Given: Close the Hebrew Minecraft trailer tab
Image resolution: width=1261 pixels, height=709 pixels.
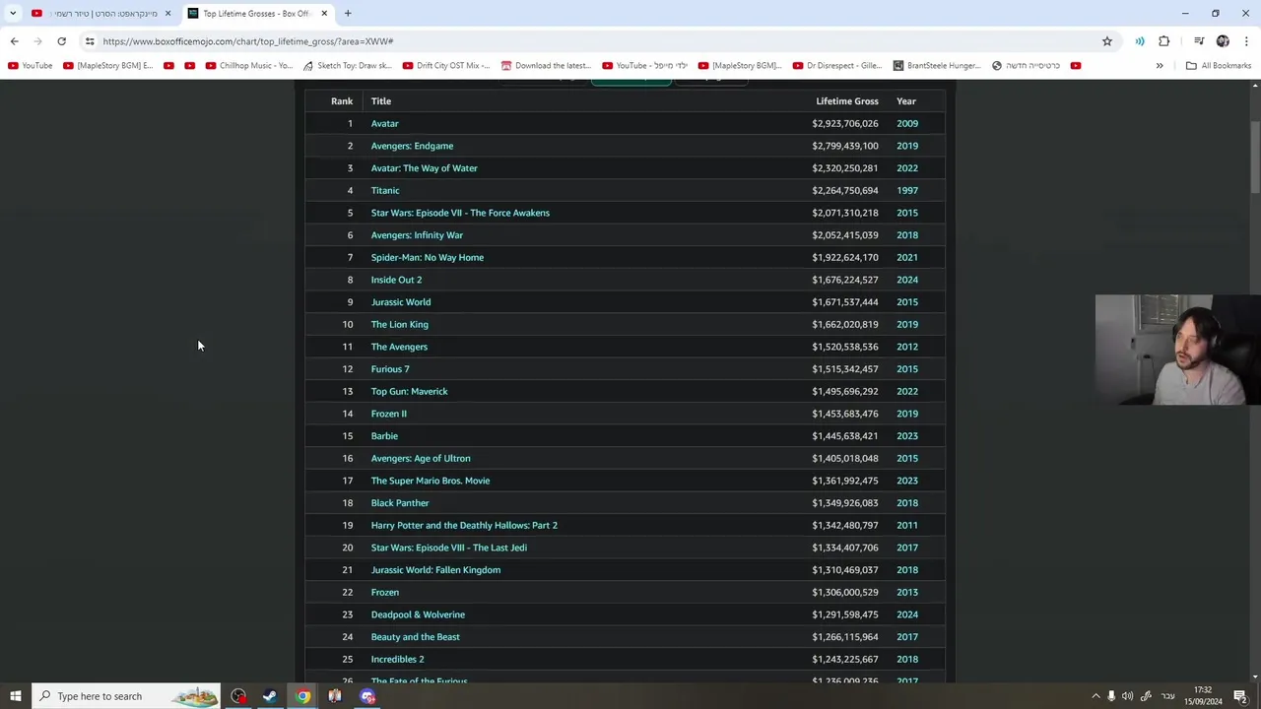Looking at the screenshot, I should tap(167, 14).
